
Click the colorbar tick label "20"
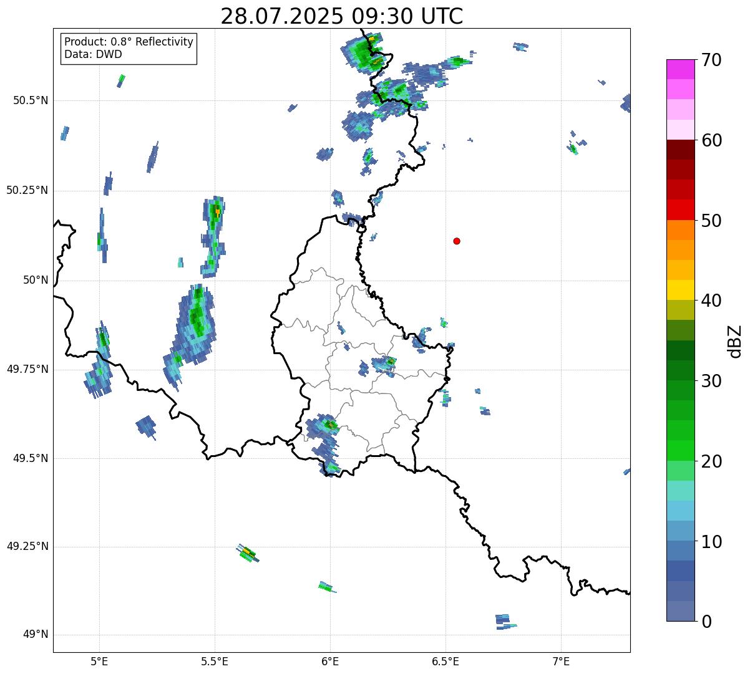click(x=711, y=461)
